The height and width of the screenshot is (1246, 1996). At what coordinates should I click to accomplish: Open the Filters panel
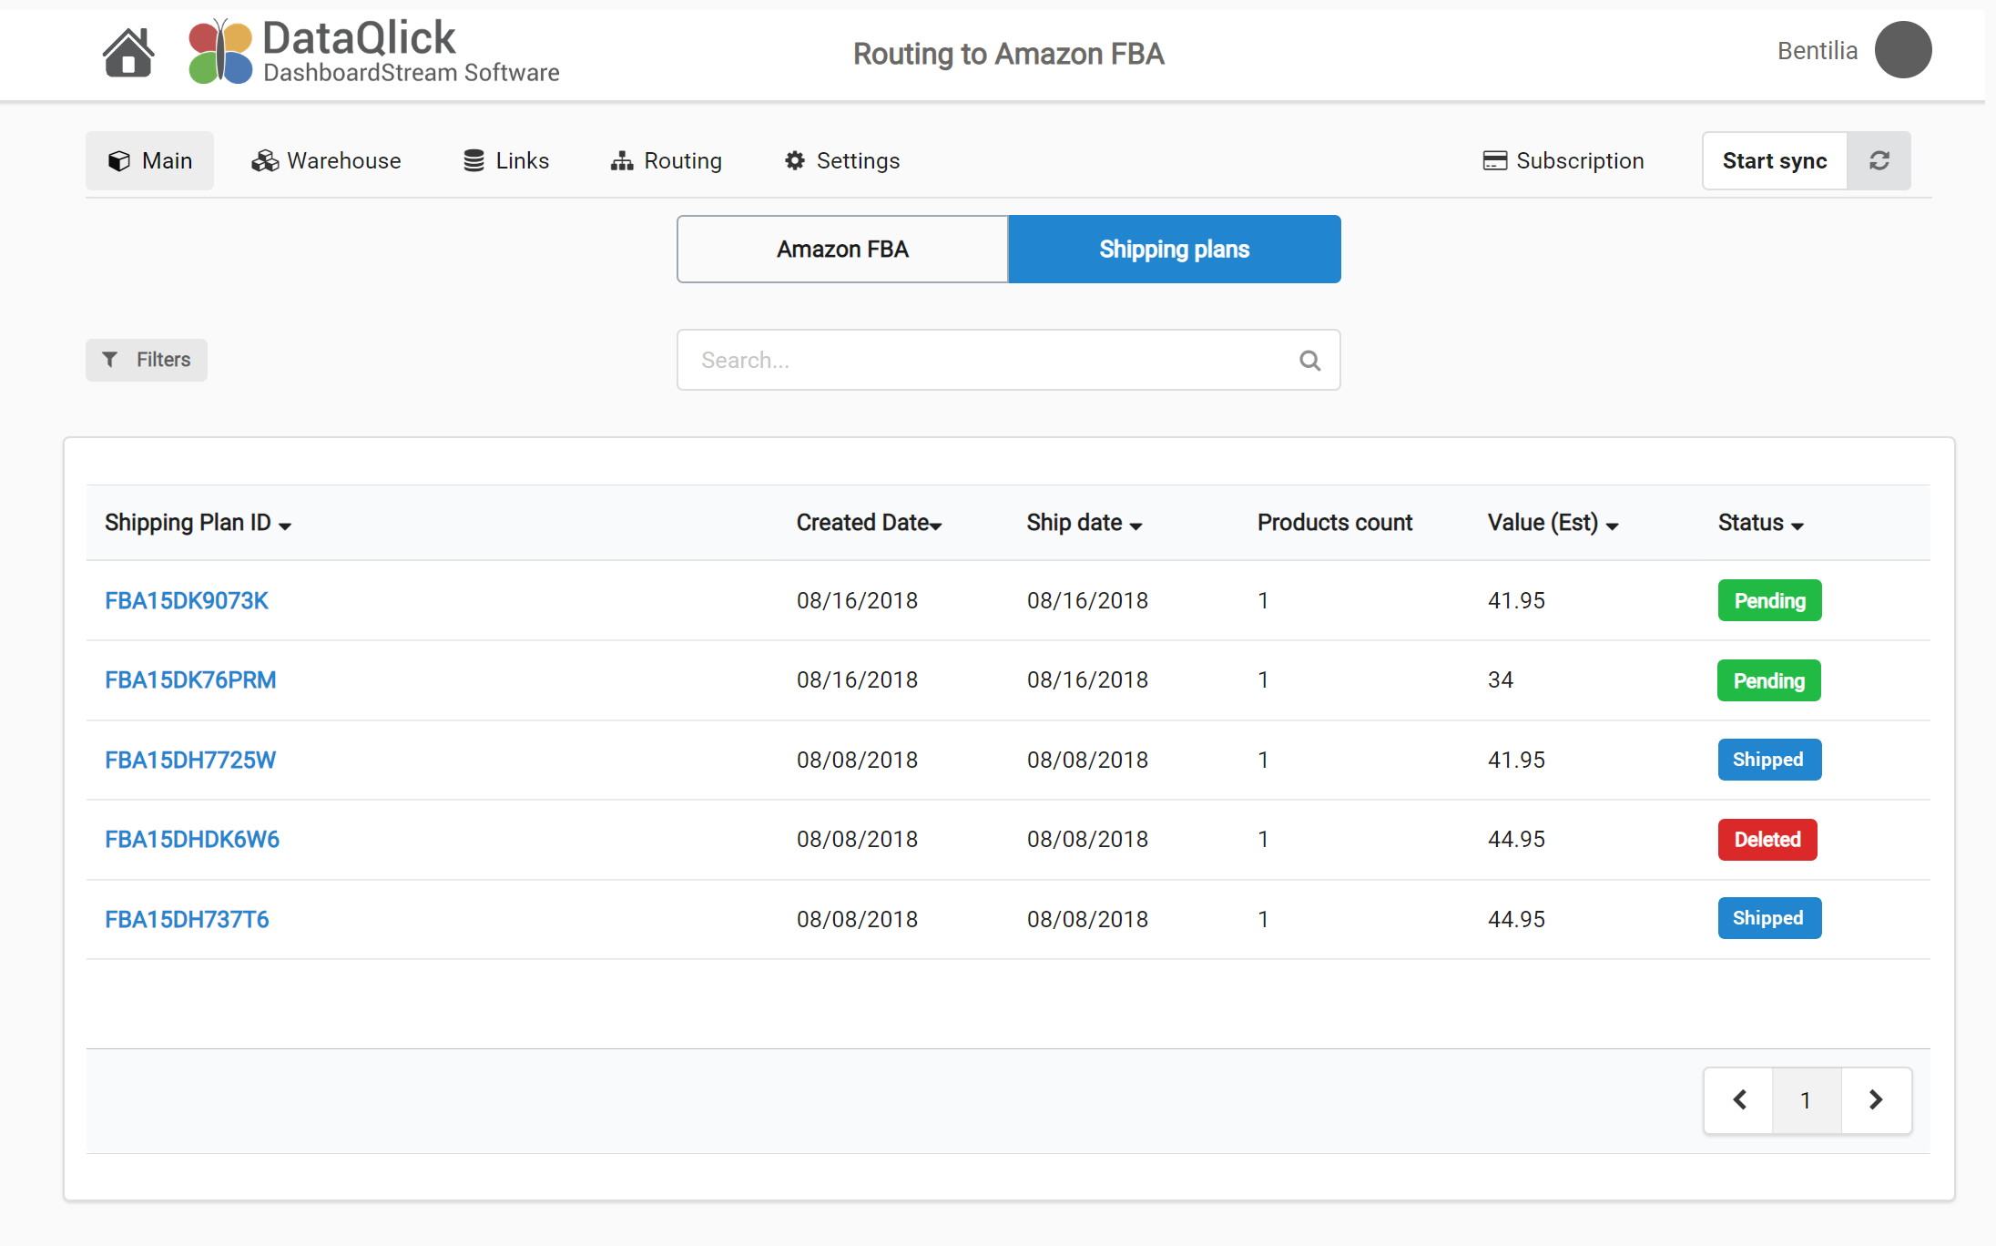[x=146, y=360]
